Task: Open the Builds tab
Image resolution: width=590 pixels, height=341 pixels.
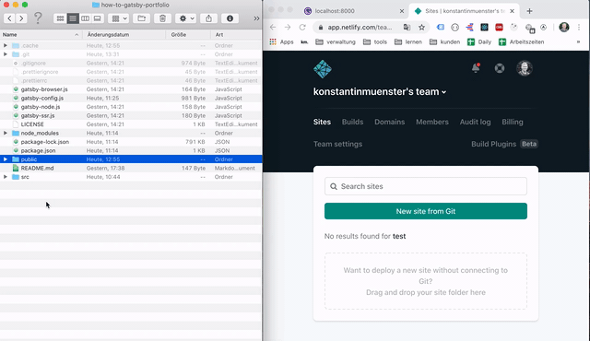Action: point(352,122)
